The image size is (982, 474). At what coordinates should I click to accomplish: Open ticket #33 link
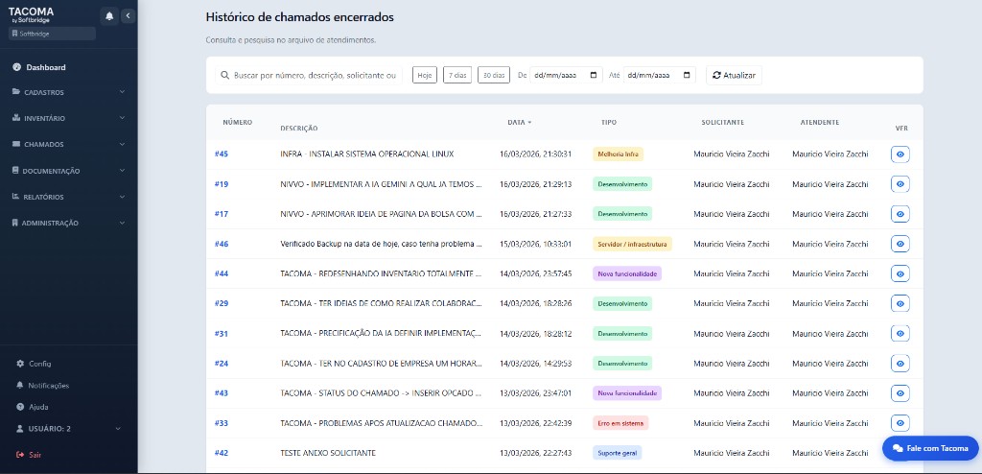[222, 423]
